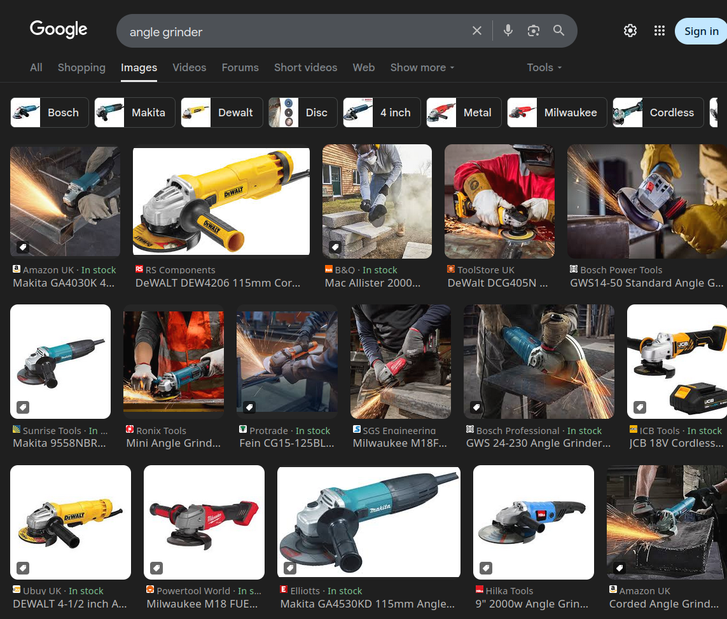This screenshot has height=619, width=727.
Task: Open the DEWALT 4-1/2 inch A... title link
Action: tap(70, 604)
